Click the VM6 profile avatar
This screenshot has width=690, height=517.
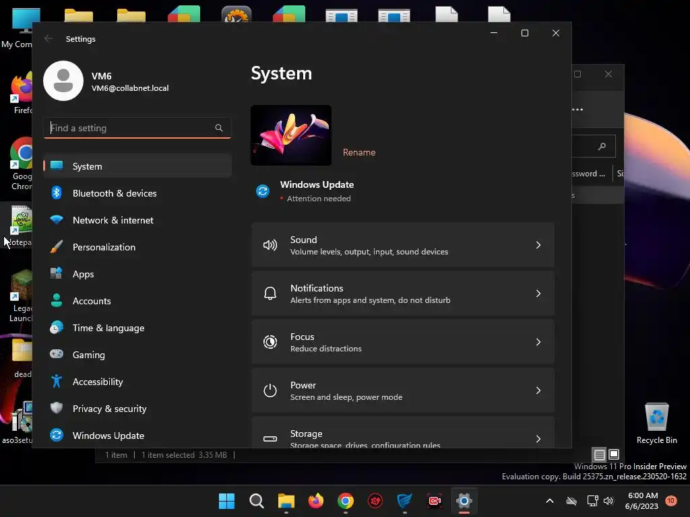(x=63, y=81)
